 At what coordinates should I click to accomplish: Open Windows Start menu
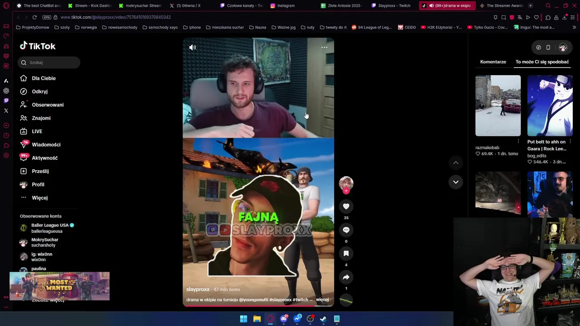(x=243, y=319)
